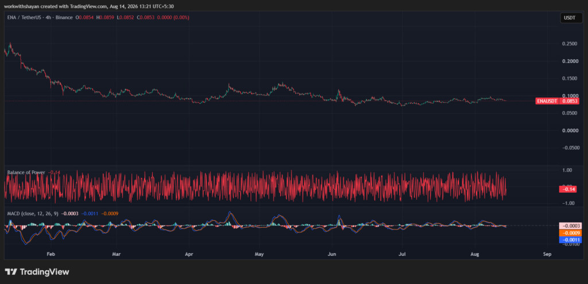
Task: Click the −0.14 value beside Balance of Power
Action: pos(53,172)
